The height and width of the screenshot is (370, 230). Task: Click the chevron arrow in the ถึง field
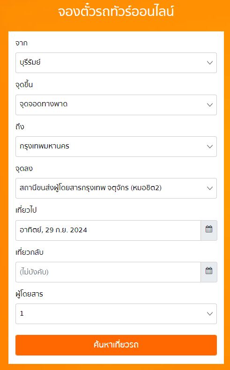pos(210,147)
